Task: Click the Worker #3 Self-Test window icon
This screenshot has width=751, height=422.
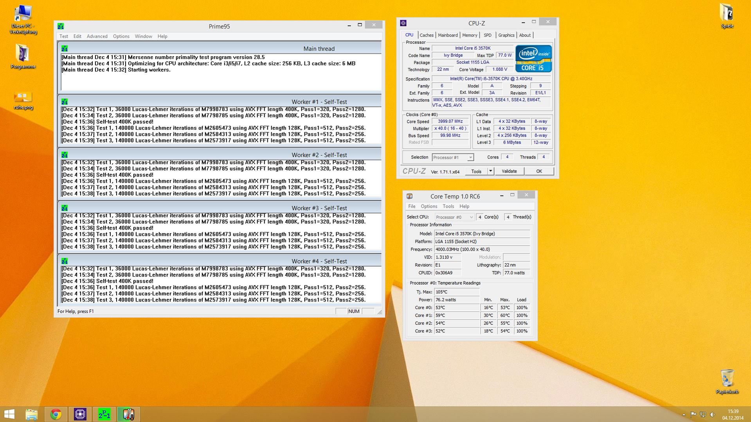Action: [65, 208]
